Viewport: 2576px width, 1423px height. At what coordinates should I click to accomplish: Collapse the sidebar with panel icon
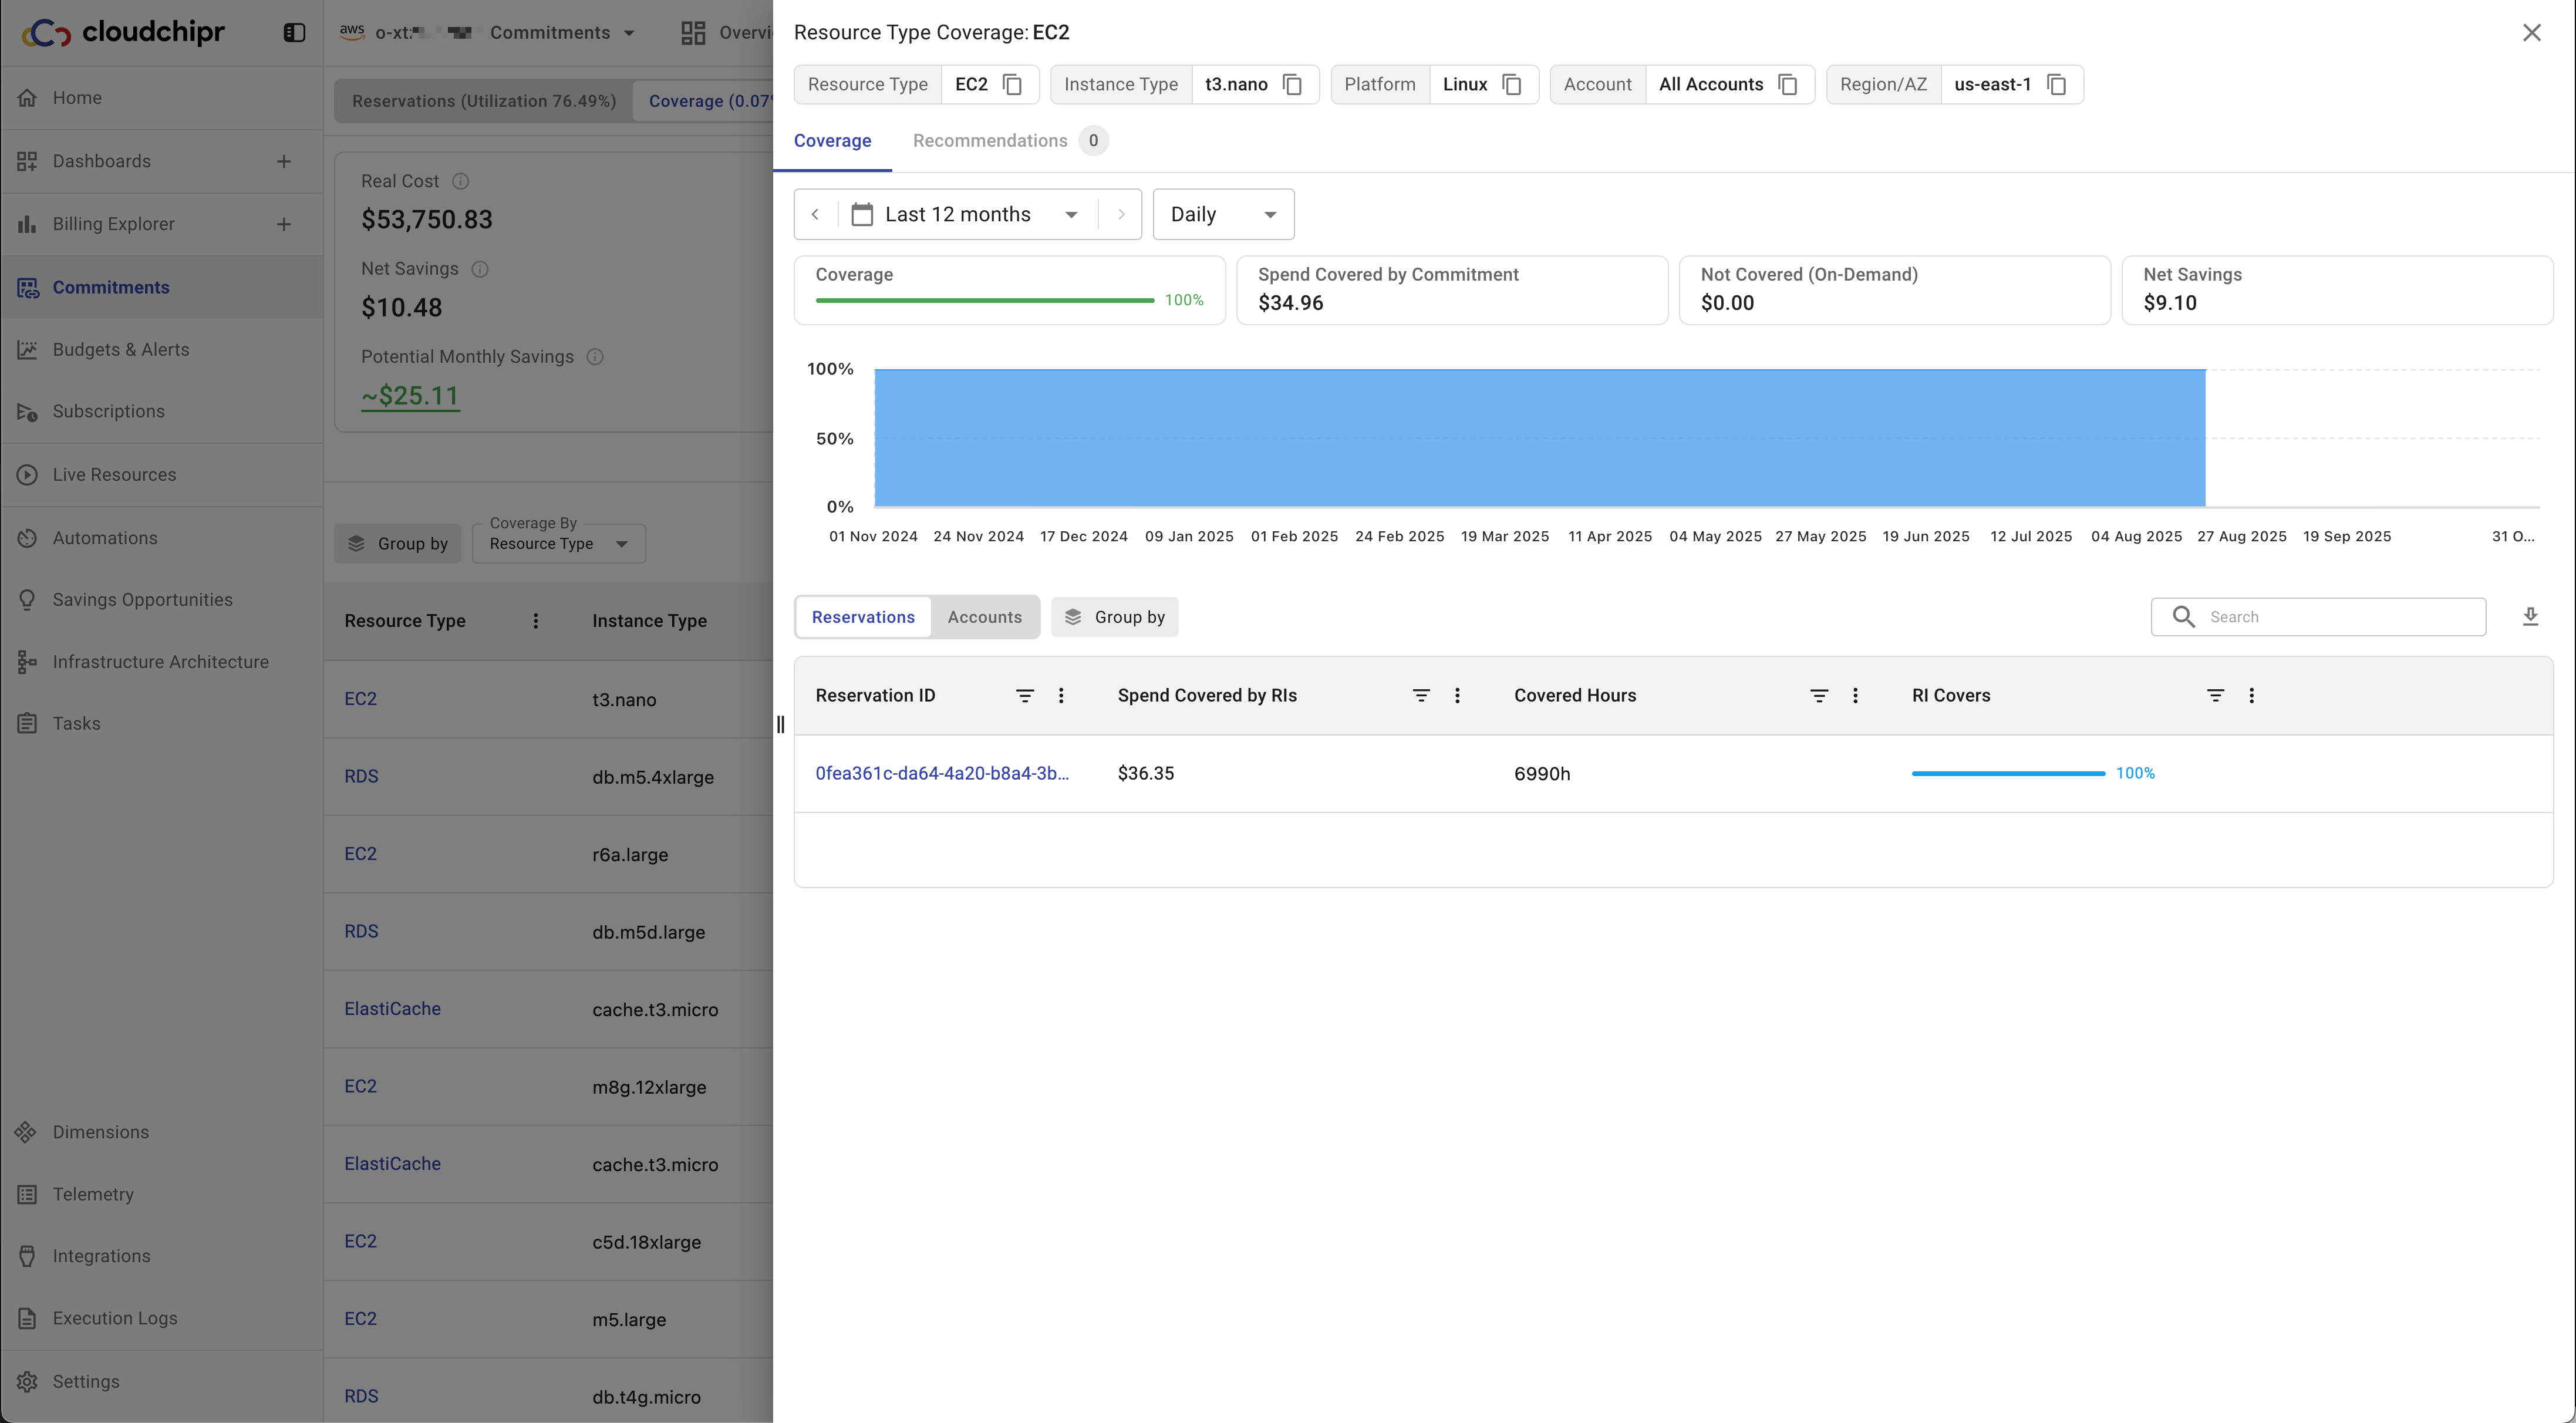294,33
